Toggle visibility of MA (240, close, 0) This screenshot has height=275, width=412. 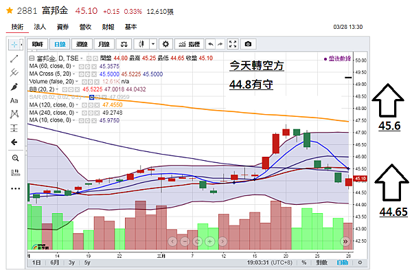[84, 113]
